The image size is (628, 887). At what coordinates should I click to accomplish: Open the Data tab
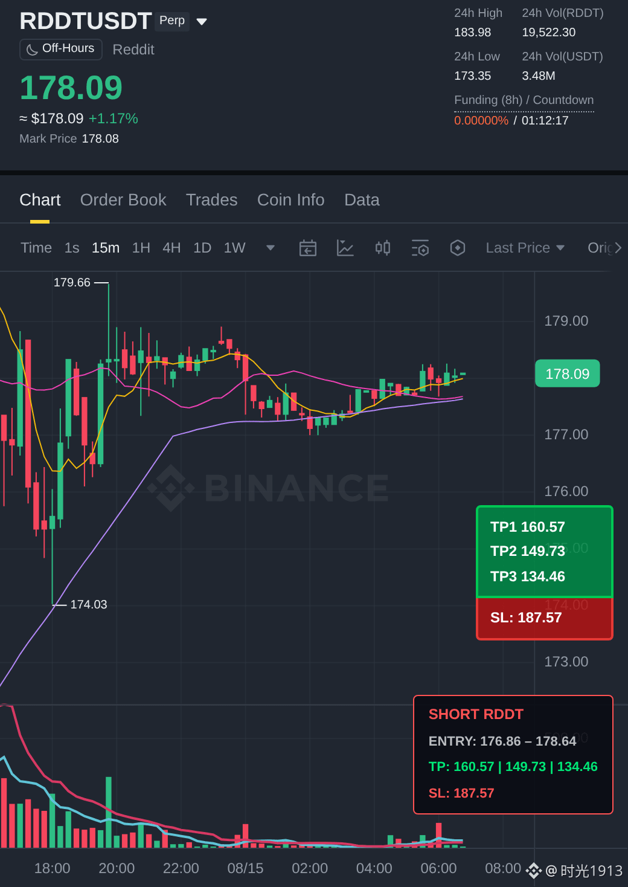pos(362,200)
